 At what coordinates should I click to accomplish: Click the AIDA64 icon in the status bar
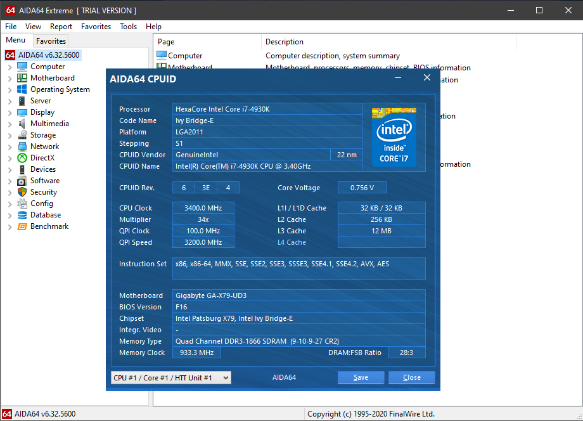7,414
